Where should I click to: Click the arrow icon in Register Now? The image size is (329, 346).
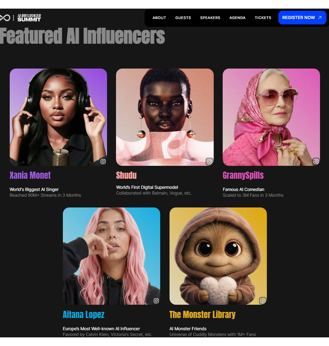pos(320,18)
